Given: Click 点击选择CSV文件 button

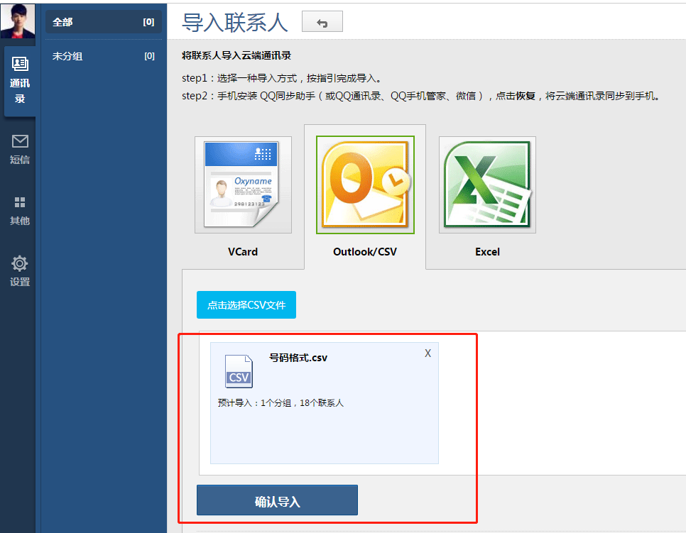Looking at the screenshot, I should 246,304.
